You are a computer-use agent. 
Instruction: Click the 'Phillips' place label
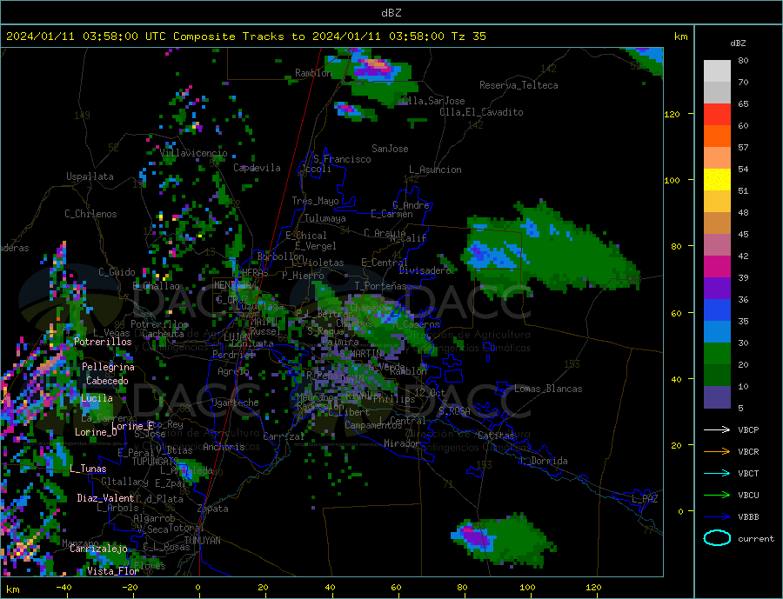click(394, 399)
